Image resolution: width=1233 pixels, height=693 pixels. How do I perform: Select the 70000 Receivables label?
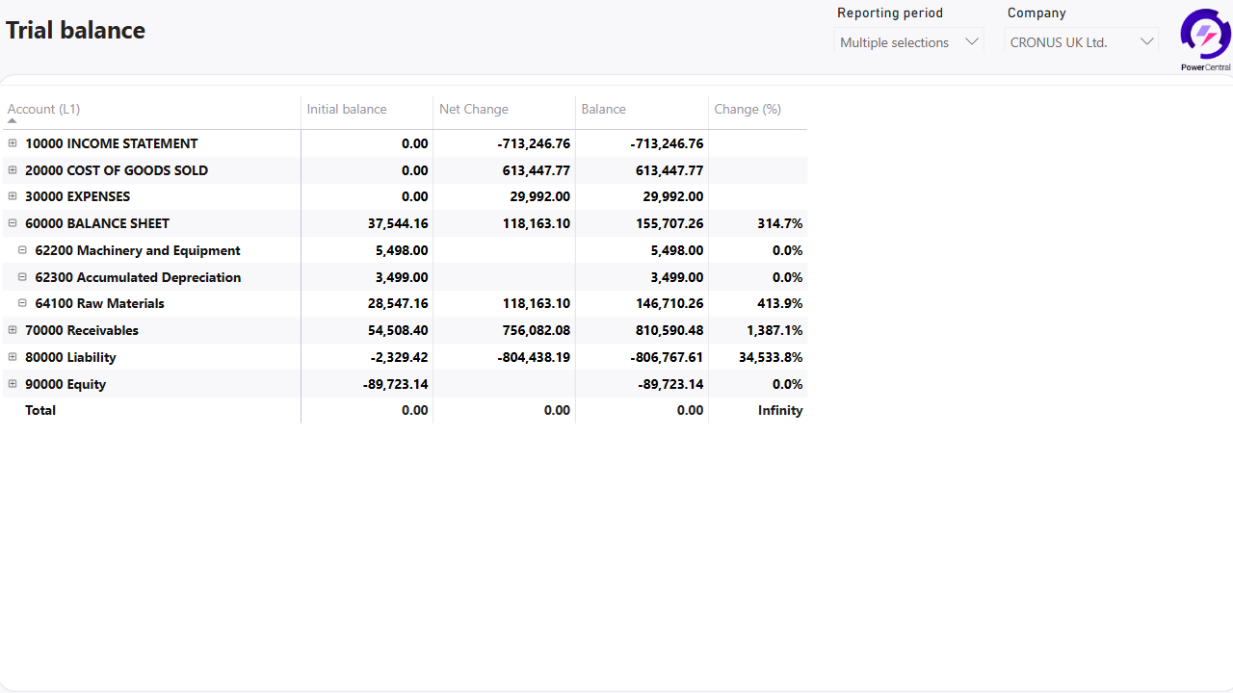click(x=82, y=330)
